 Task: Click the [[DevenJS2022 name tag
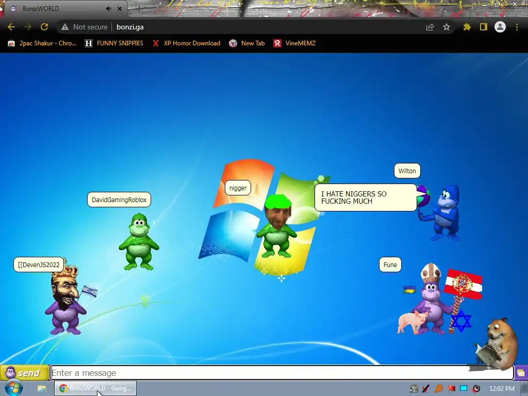click(x=39, y=265)
